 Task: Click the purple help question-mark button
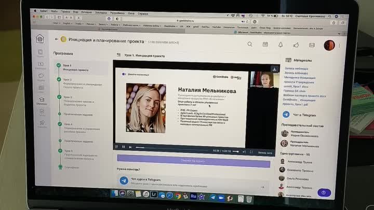click(324, 192)
